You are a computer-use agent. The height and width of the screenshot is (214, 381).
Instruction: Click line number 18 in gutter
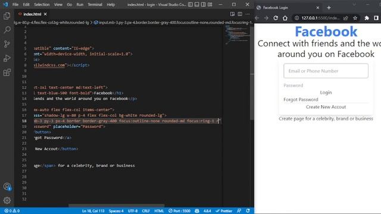tap(24, 121)
